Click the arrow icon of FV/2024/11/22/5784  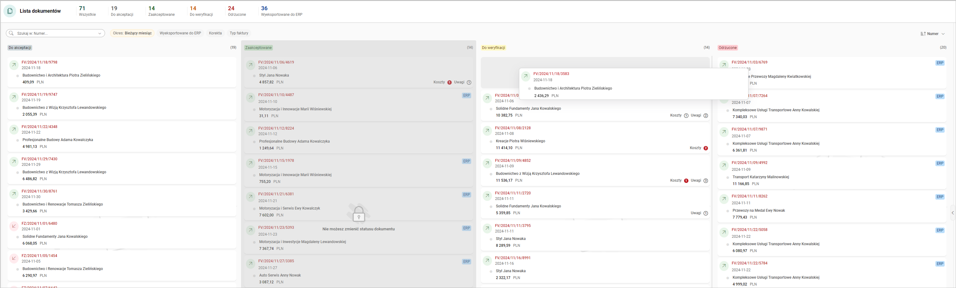tap(724, 266)
